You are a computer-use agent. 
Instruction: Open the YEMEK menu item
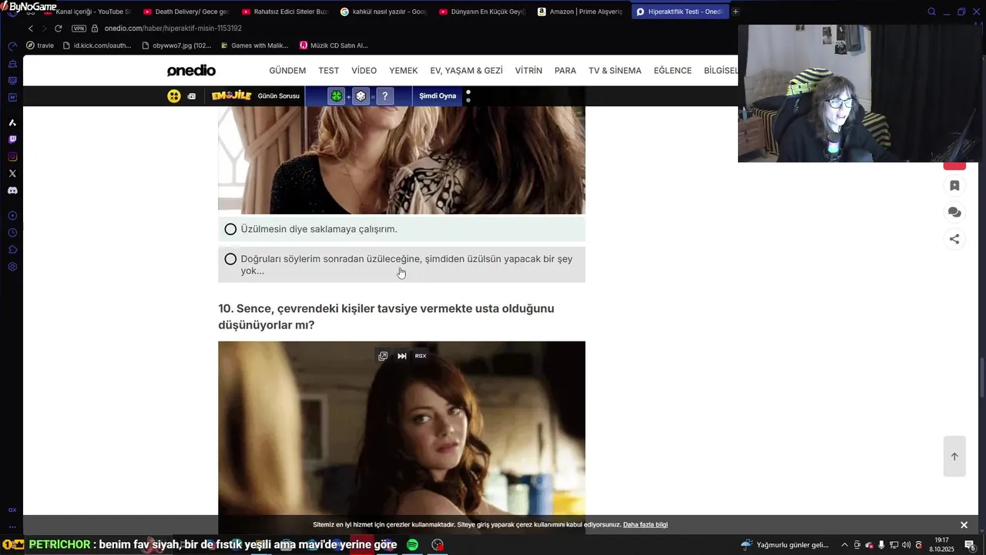click(x=404, y=70)
